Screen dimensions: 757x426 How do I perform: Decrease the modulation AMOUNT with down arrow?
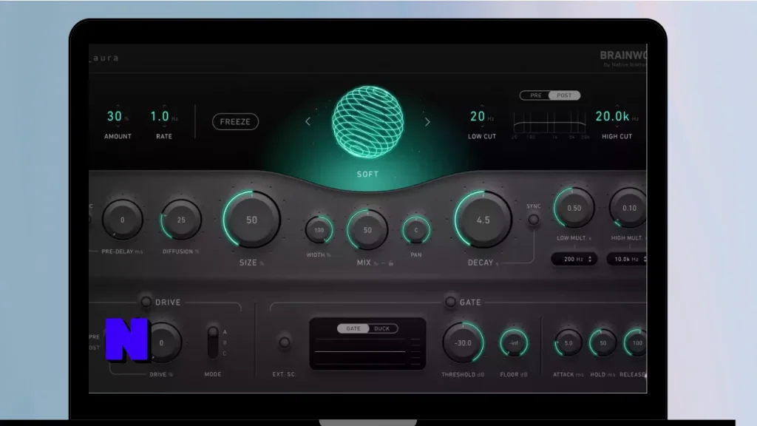click(x=118, y=126)
